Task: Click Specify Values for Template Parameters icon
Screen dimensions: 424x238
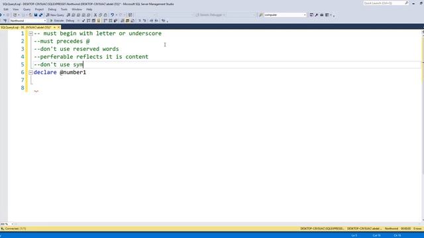Action: point(164,20)
